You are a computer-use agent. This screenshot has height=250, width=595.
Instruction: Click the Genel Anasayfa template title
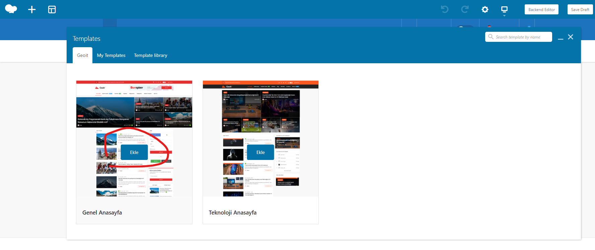tap(102, 213)
